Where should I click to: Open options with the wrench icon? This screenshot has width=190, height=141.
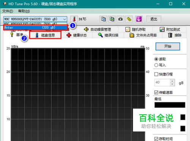coord(129,19)
